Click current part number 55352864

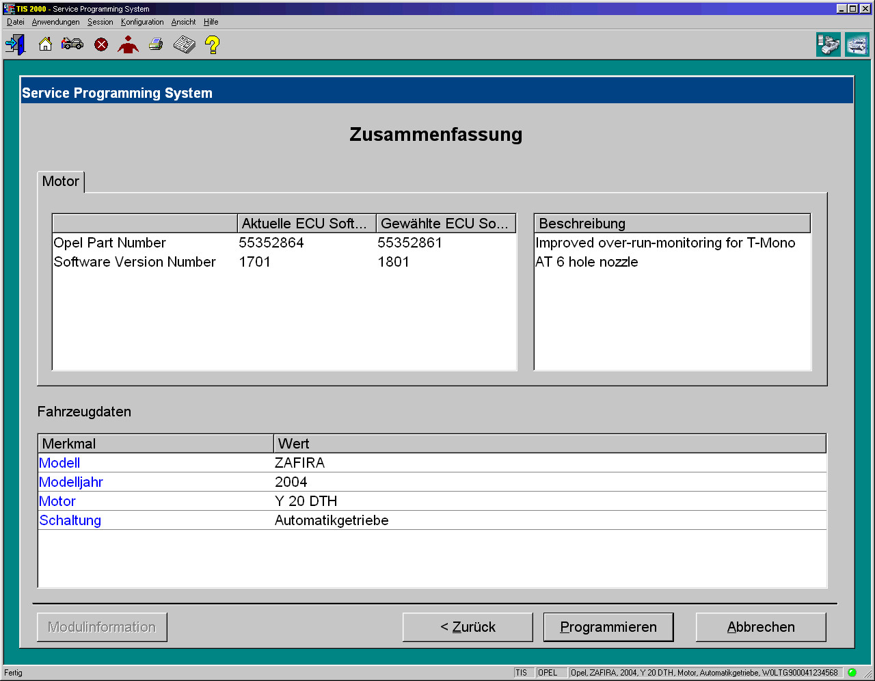271,243
